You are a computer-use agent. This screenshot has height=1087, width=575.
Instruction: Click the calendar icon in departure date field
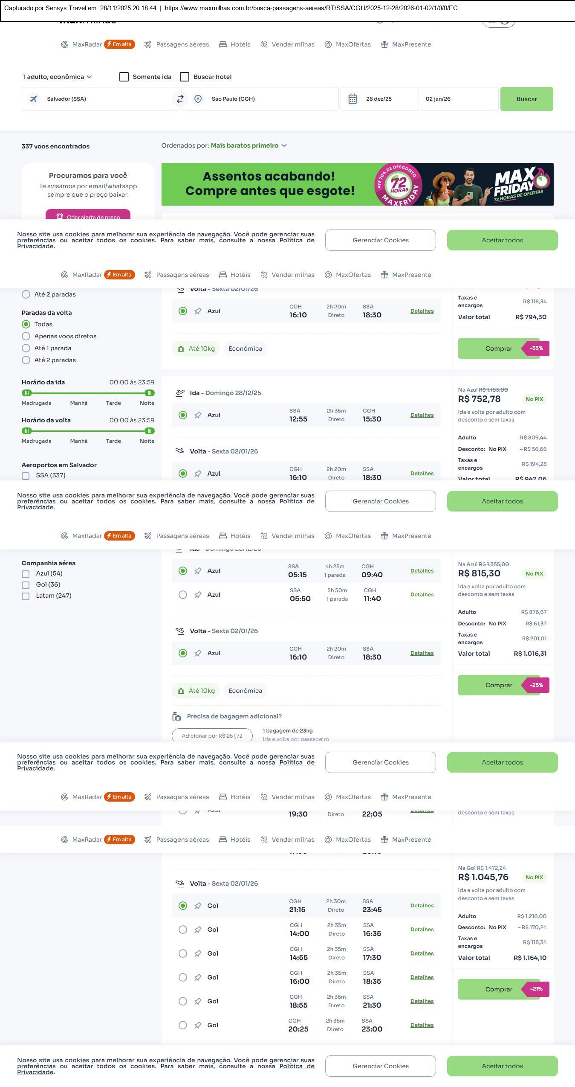(353, 99)
